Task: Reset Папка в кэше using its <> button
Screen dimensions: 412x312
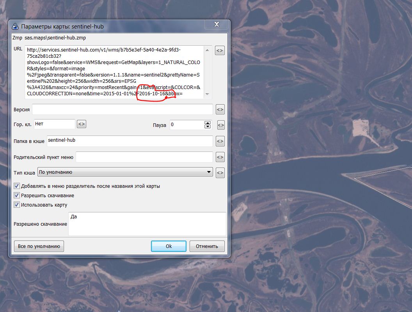Action: pos(220,141)
